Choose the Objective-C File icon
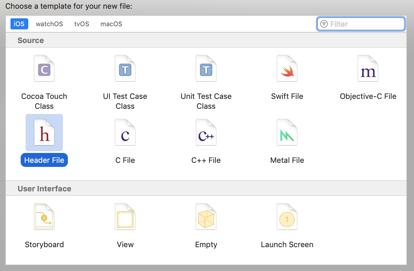The width and height of the screenshot is (414, 271). tap(368, 68)
